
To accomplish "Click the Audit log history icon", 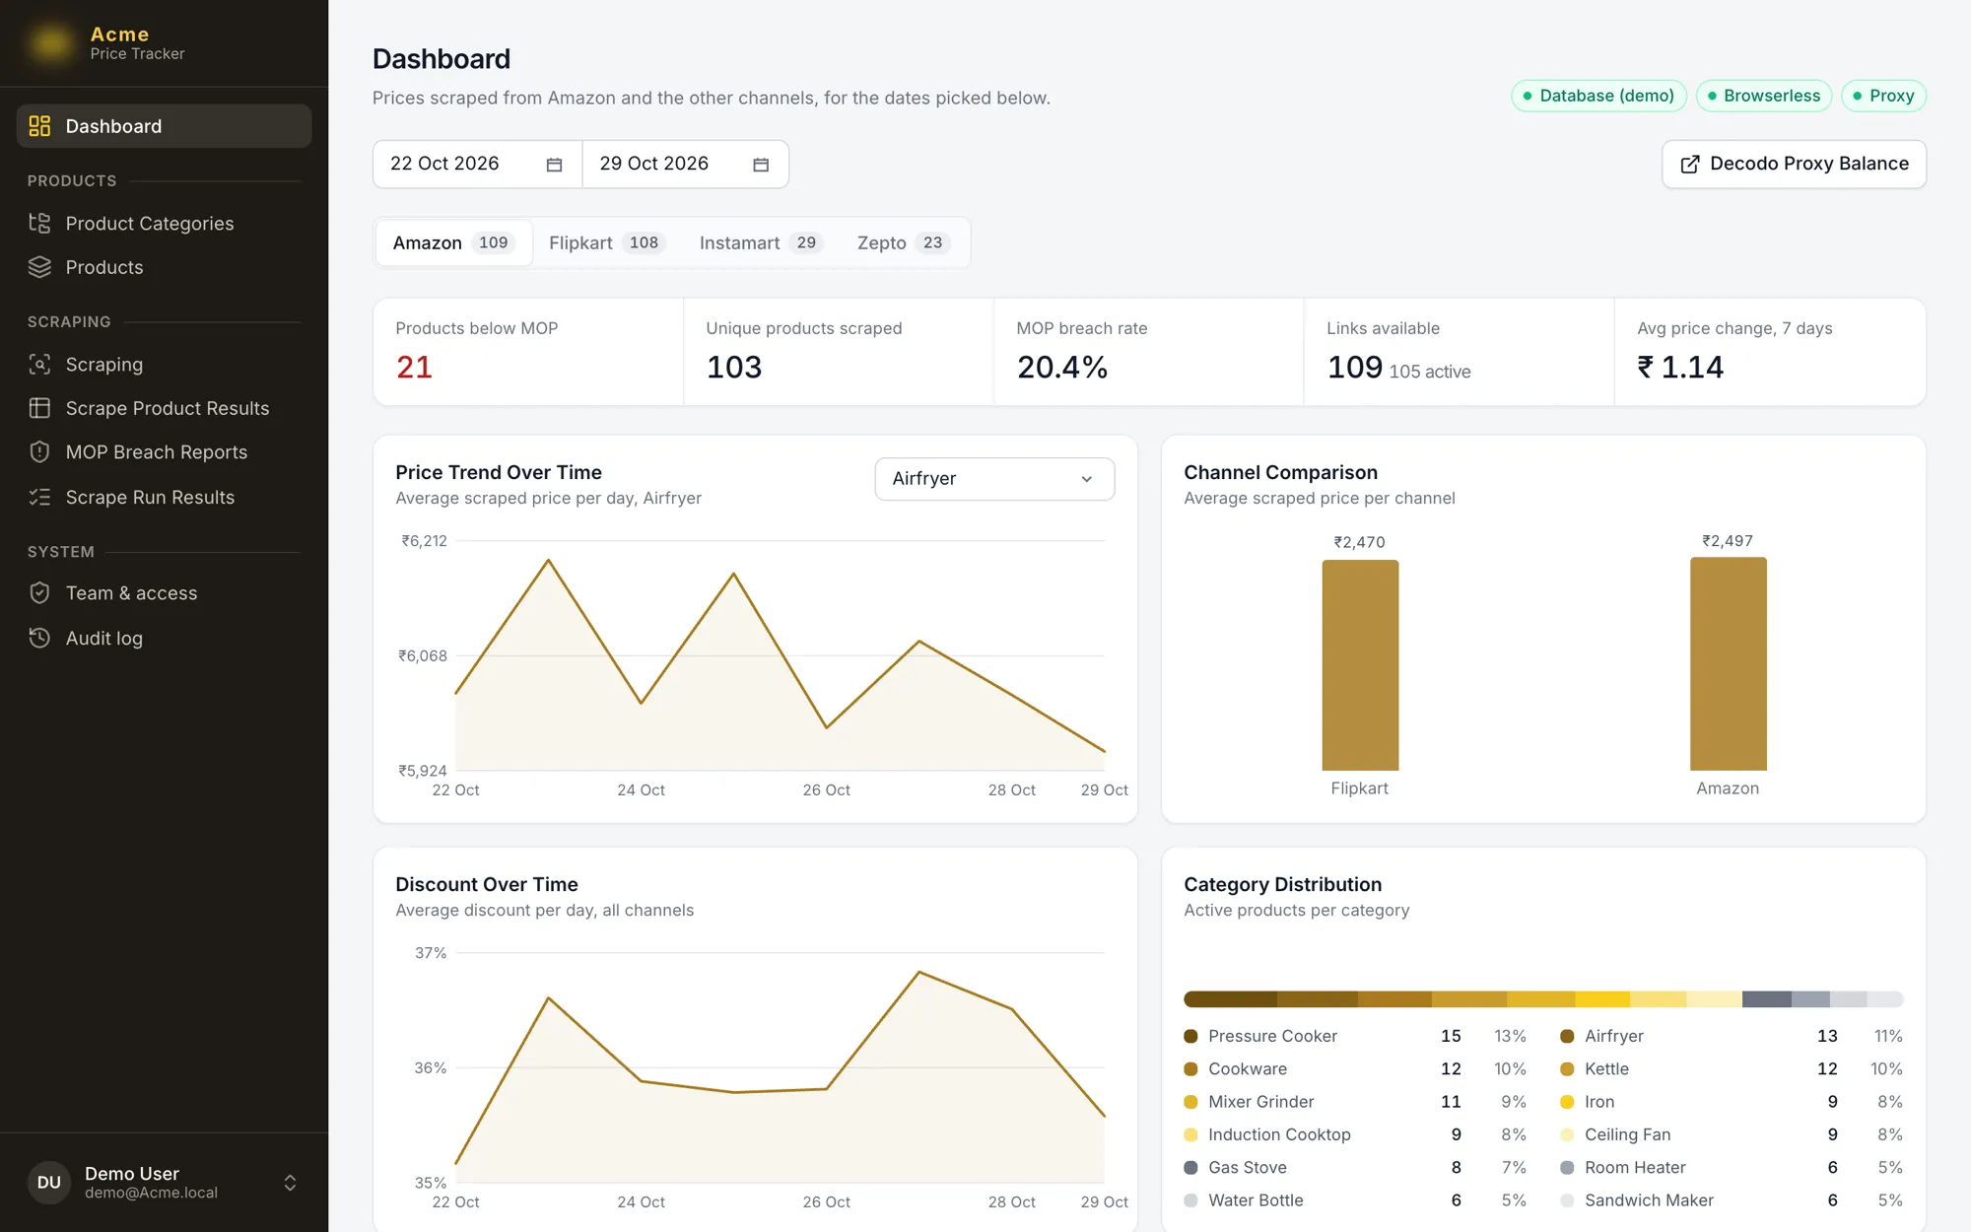I will click(x=39, y=639).
